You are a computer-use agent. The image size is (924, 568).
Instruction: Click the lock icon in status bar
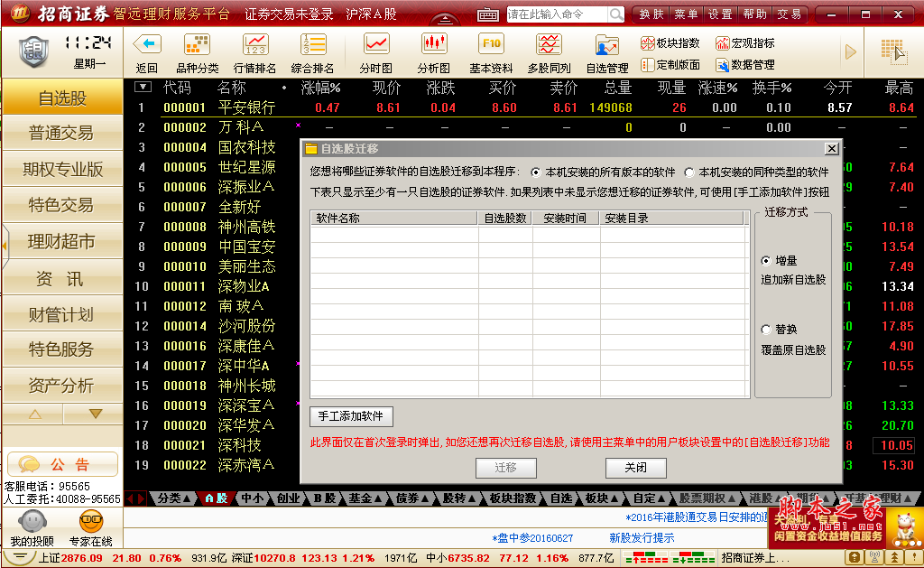pos(854,557)
